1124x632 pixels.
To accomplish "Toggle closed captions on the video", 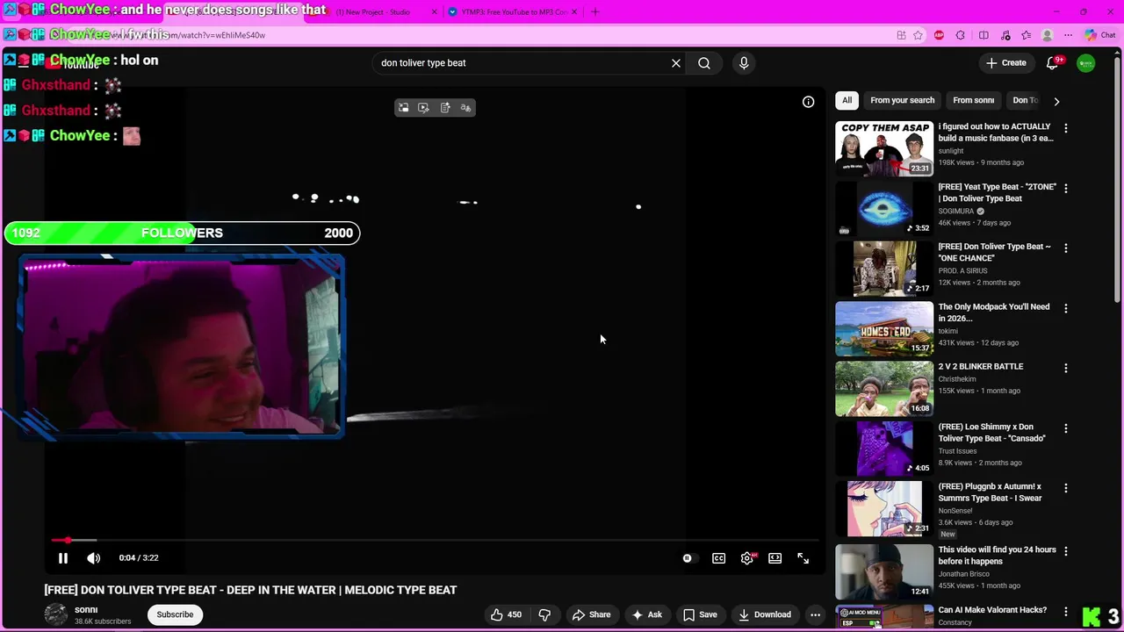I will 718,558.
